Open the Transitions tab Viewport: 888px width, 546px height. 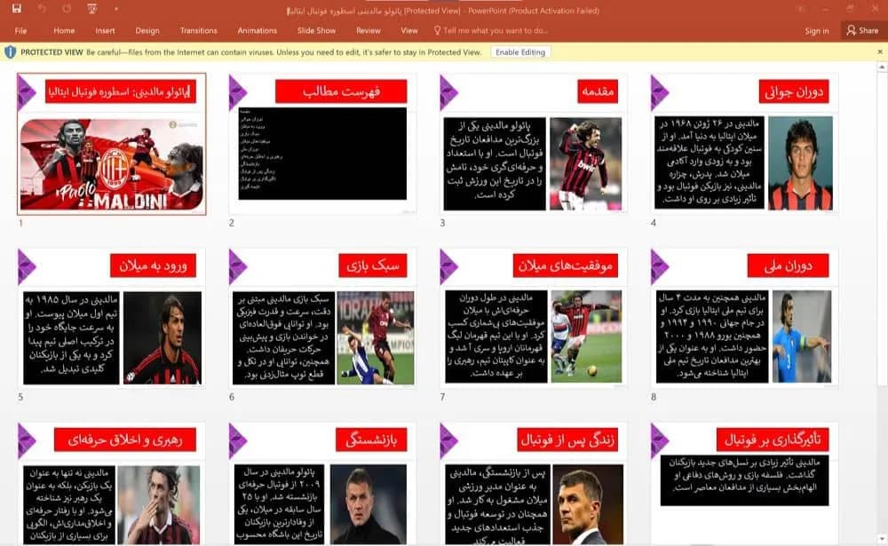(198, 30)
